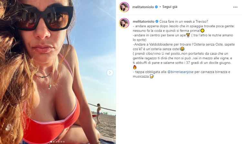Click the beach selfie photo
The height and width of the screenshot is (144, 242).
tap(58, 72)
